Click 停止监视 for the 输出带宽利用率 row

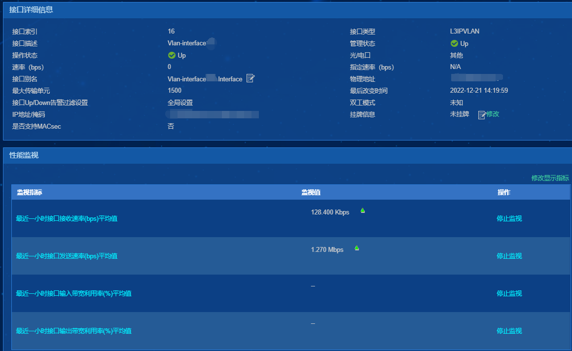click(509, 331)
